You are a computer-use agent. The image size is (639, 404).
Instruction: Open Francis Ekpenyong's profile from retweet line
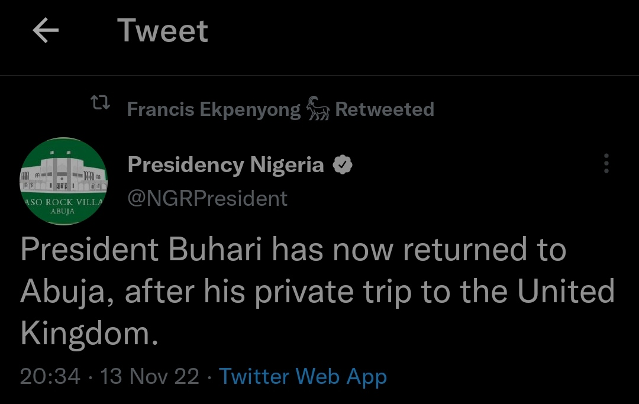(214, 109)
